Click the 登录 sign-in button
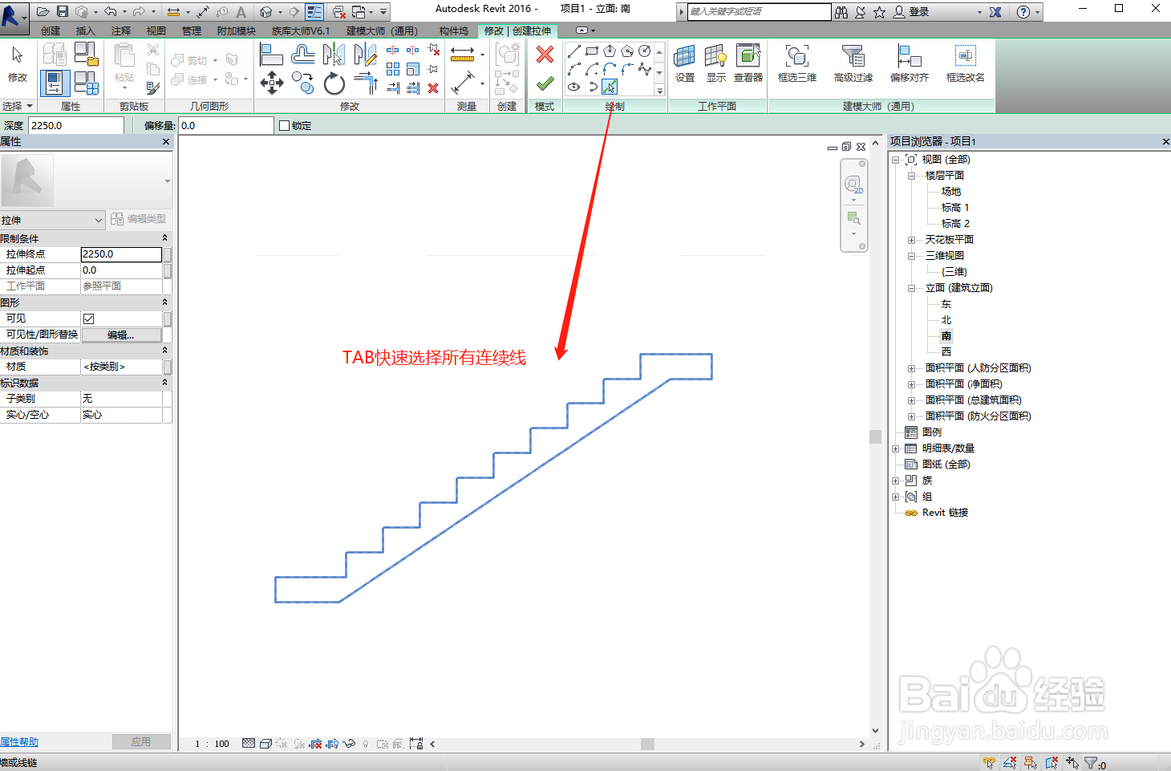The image size is (1171, 771). point(911,11)
